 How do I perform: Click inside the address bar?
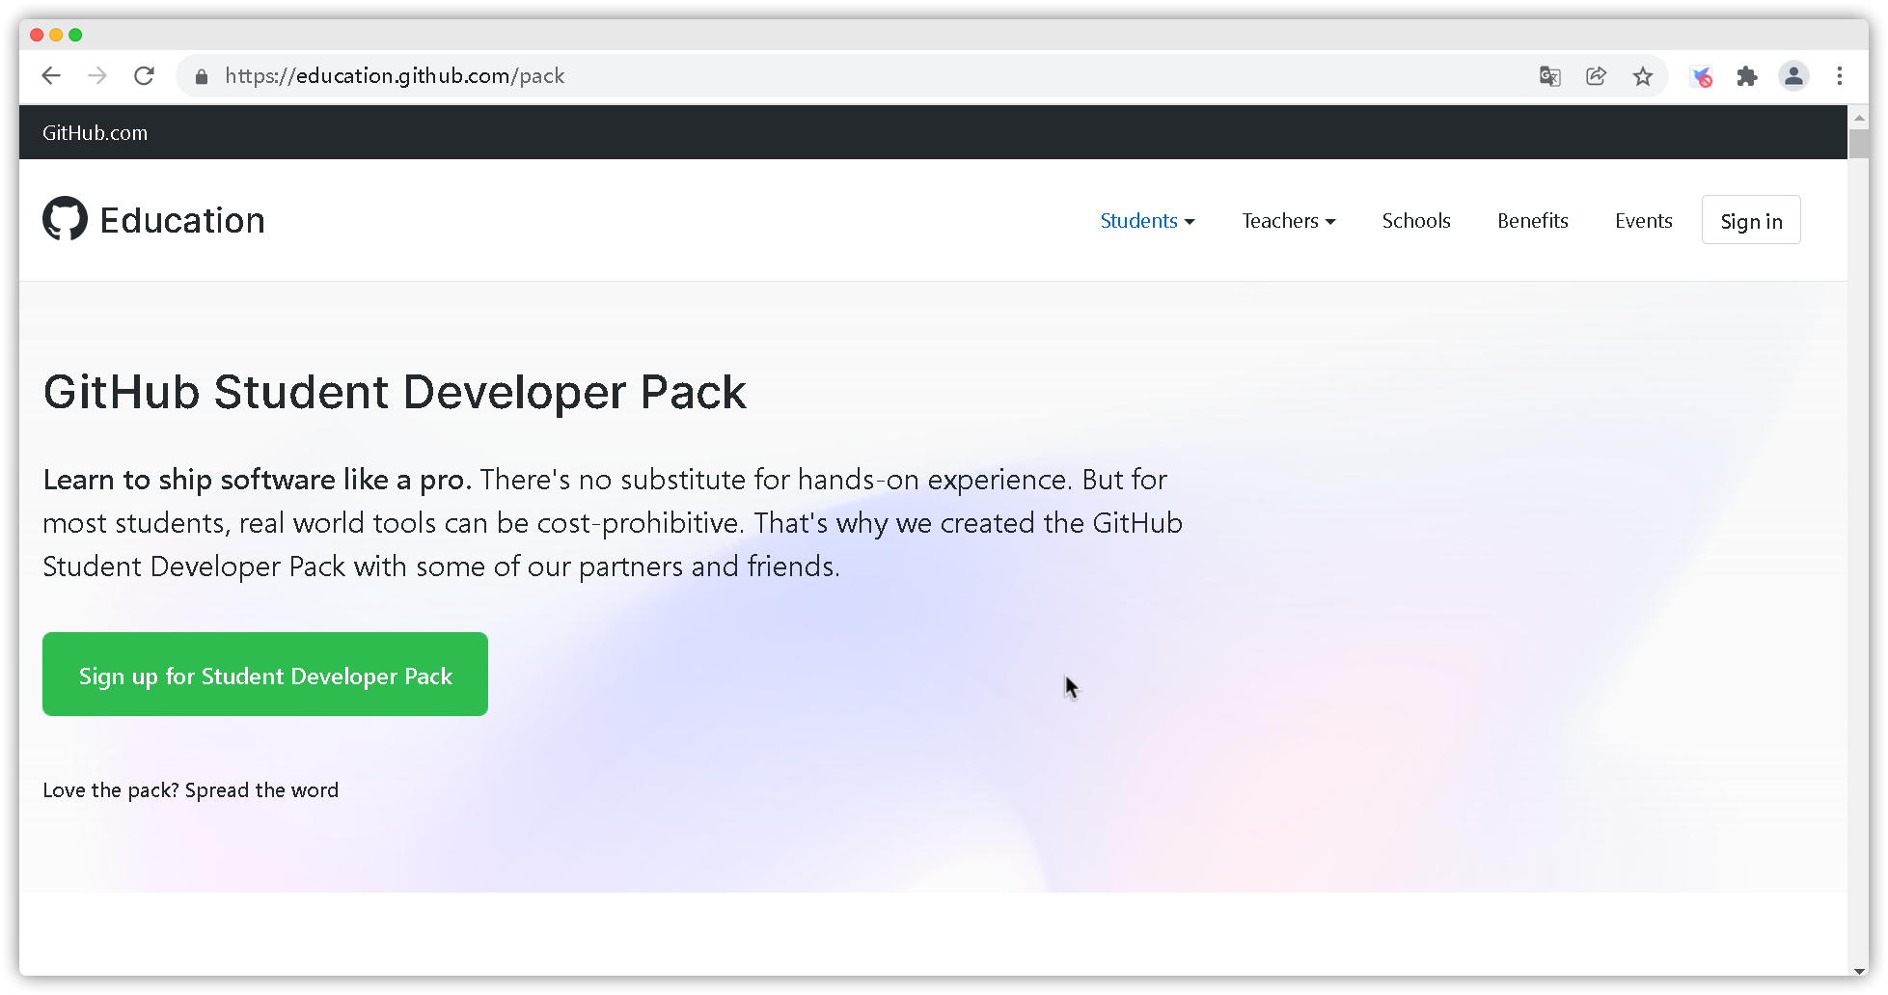tap(675, 75)
